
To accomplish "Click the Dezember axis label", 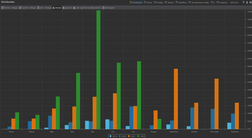I will point(235,132).
